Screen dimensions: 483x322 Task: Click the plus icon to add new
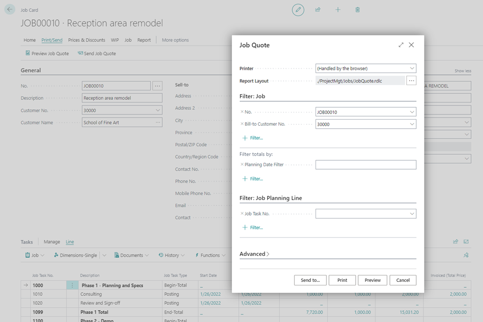(x=338, y=9)
